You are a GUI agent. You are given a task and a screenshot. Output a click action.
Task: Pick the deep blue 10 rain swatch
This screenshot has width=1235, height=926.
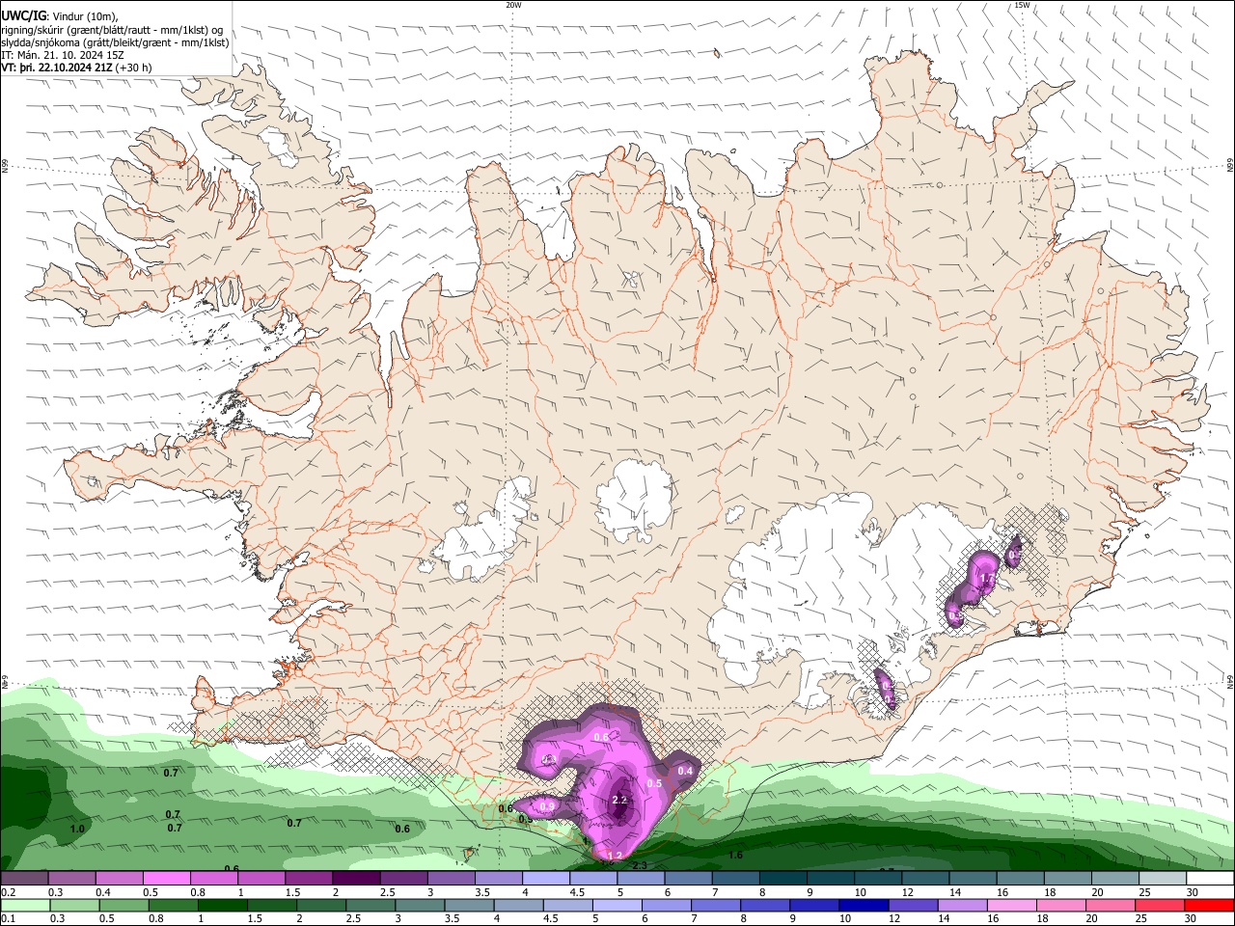click(864, 905)
